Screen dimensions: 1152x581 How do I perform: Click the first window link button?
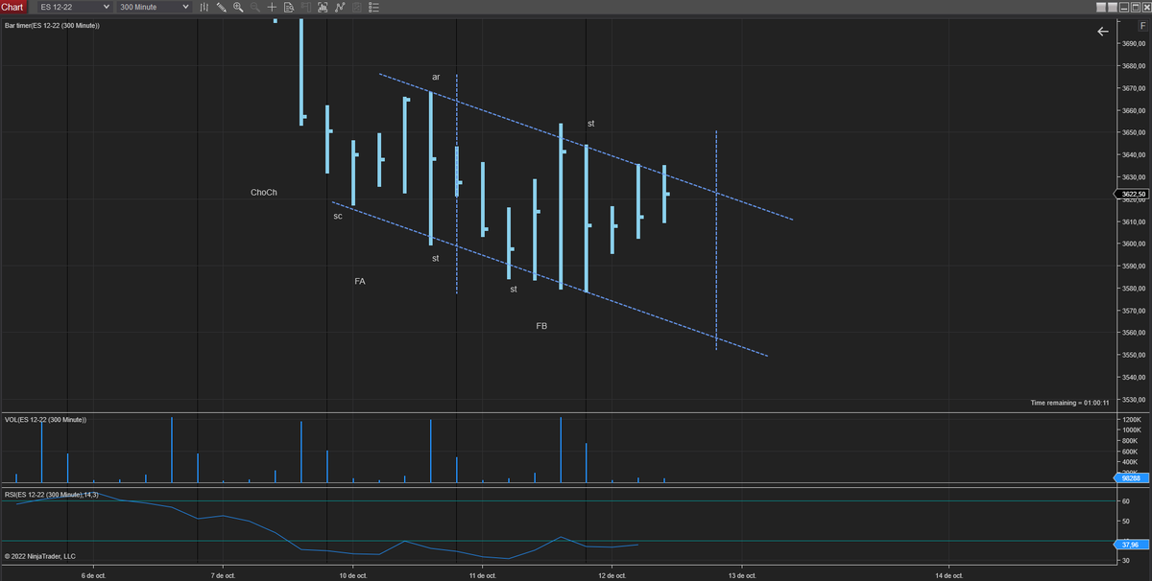coord(1101,8)
